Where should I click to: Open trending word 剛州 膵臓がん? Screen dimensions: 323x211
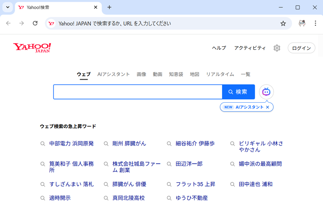[129, 143]
